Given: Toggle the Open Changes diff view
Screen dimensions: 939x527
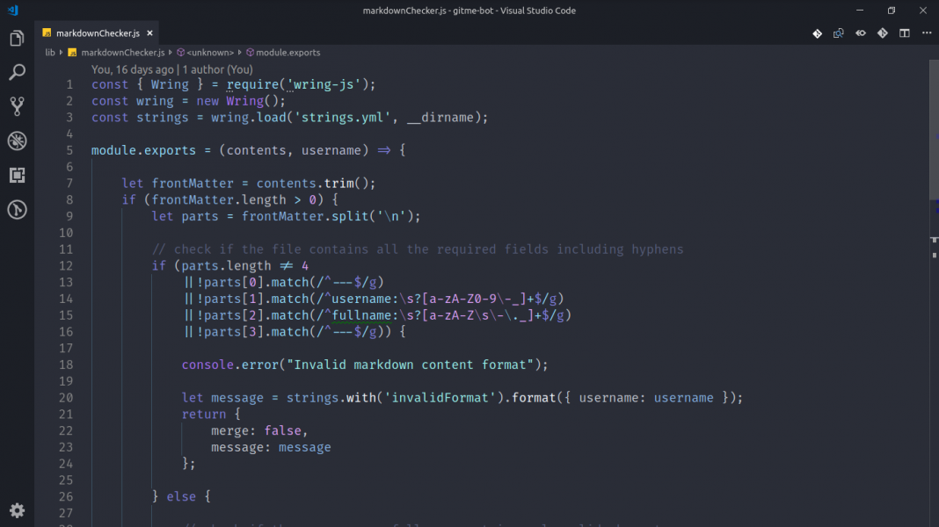Looking at the screenshot, I should pos(882,33).
